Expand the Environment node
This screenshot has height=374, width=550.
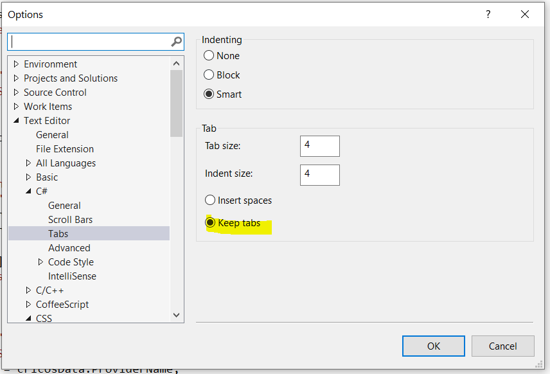17,64
